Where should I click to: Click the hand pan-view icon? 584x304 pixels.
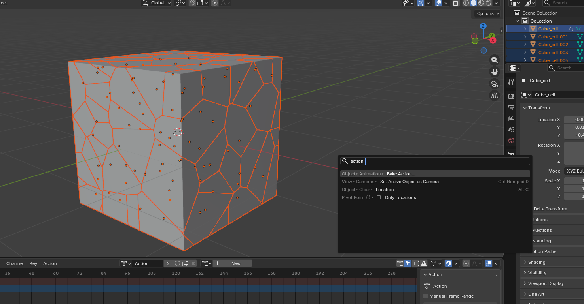click(494, 72)
